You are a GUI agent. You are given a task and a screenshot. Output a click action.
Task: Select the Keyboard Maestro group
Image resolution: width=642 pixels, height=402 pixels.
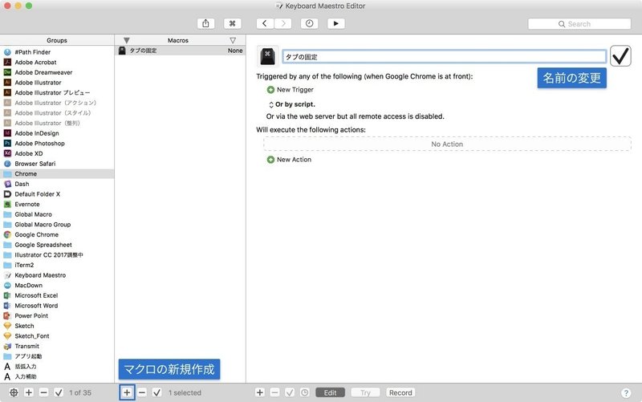pyautogui.click(x=57, y=275)
